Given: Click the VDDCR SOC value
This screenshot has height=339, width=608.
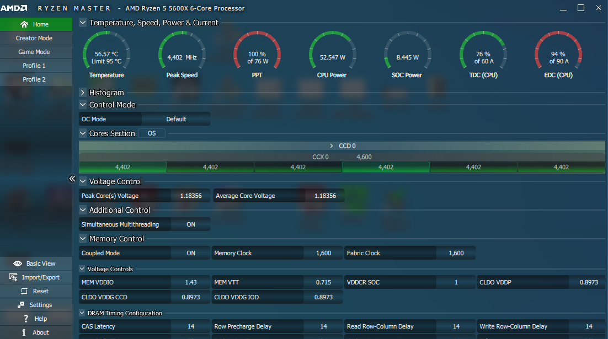Looking at the screenshot, I should point(456,282).
